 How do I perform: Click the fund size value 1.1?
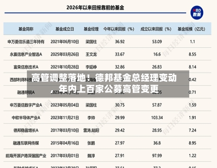[x=192, y=42]
